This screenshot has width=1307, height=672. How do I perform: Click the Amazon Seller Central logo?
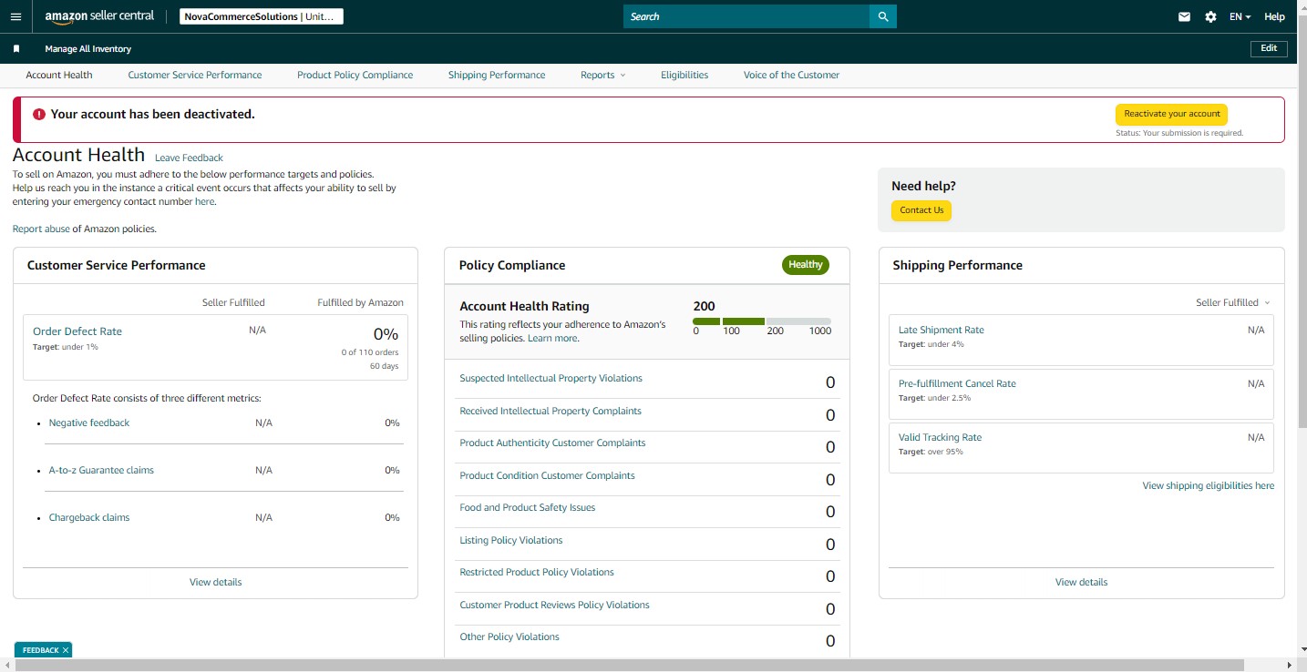[x=99, y=16]
